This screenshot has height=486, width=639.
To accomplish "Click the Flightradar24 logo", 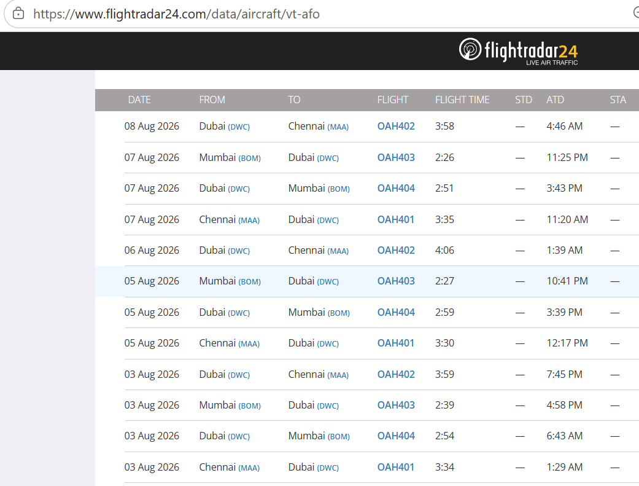I will coord(518,51).
